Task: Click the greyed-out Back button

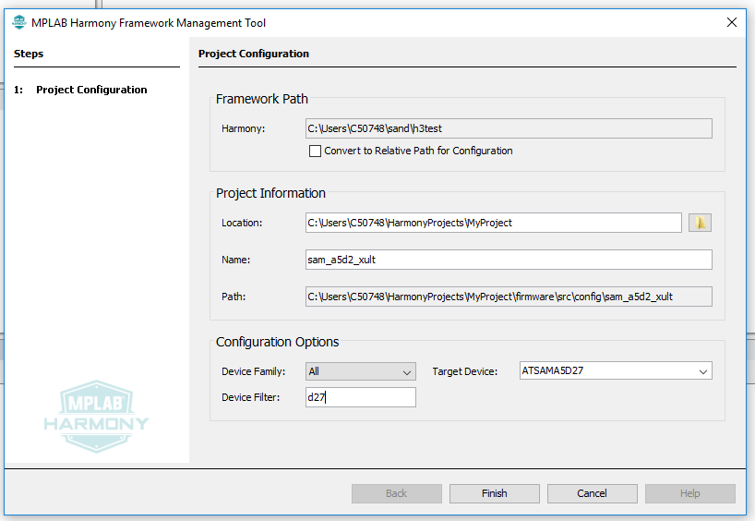Action: pyautogui.click(x=396, y=493)
